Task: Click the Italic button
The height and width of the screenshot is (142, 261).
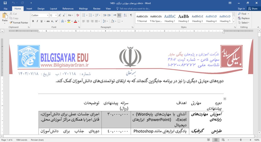Action: pyautogui.click(x=37, y=21)
